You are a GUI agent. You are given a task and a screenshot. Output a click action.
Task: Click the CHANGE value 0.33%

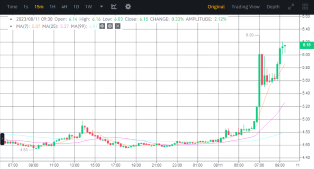coord(178,19)
